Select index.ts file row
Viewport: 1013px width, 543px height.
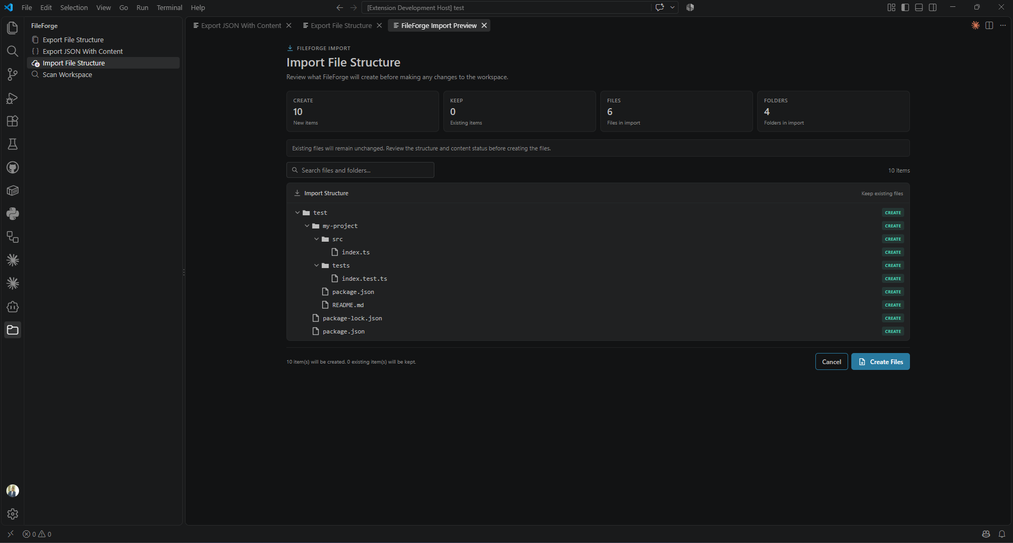pyautogui.click(x=598, y=252)
